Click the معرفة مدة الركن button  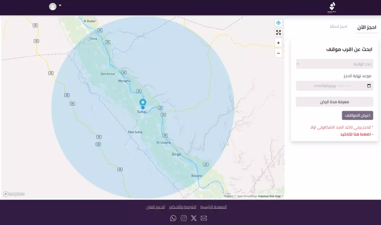pos(335,102)
